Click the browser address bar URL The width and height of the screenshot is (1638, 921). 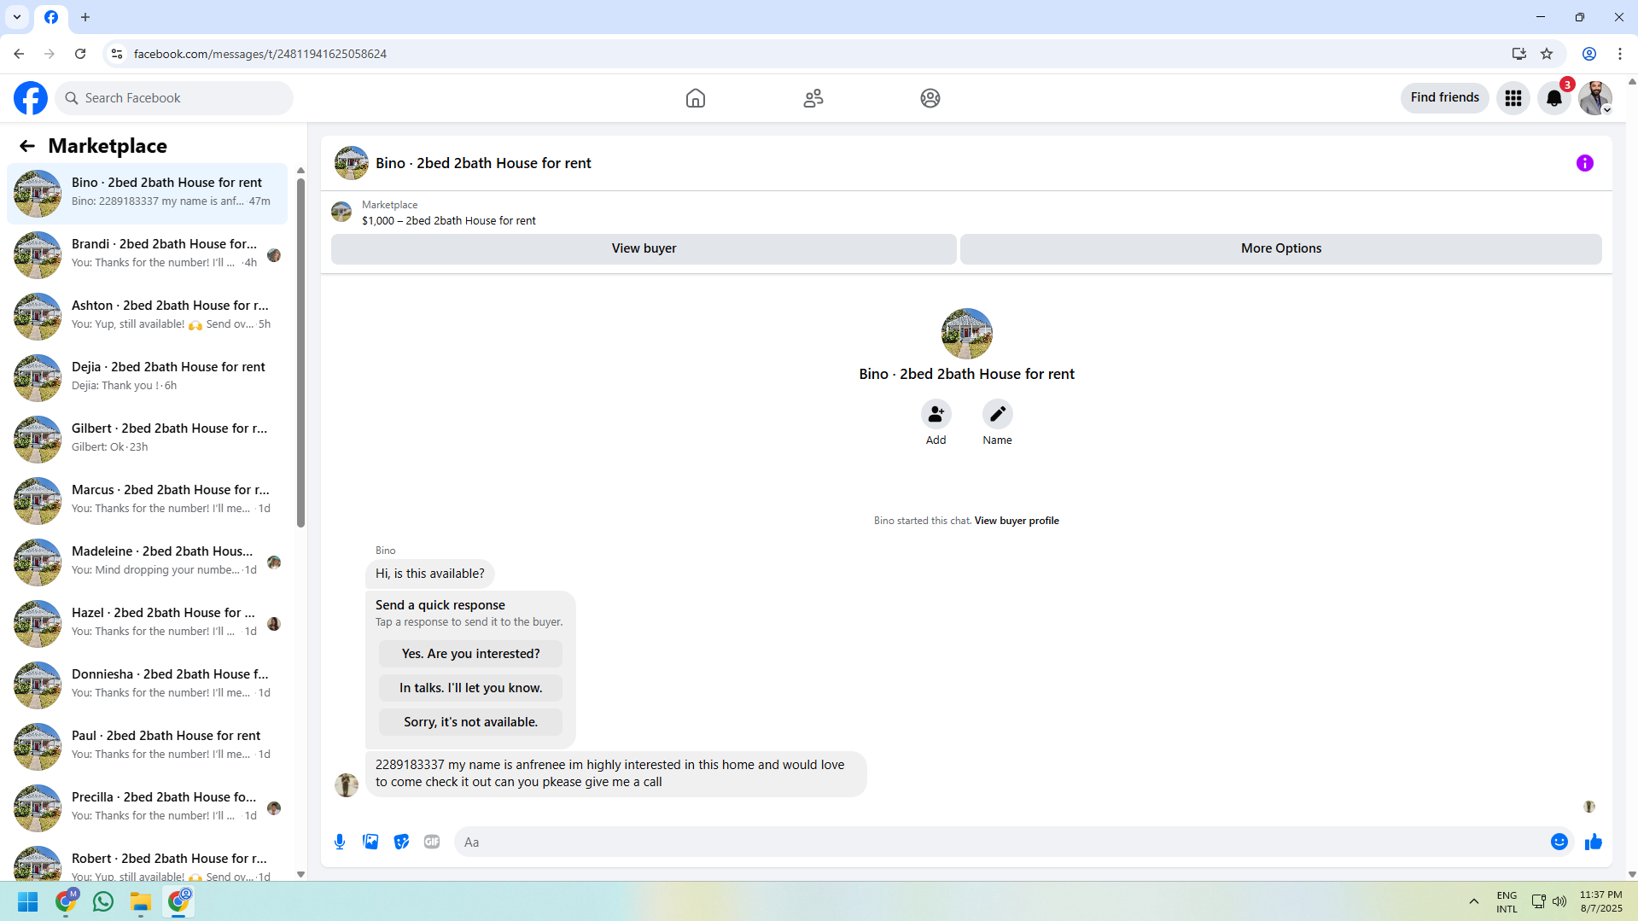[260, 54]
